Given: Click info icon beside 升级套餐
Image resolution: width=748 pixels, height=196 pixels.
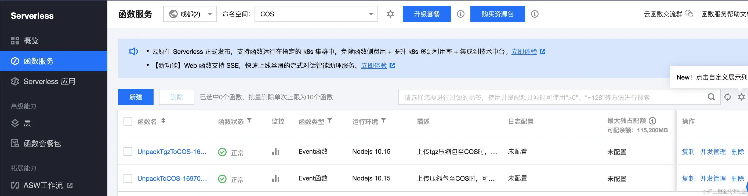Looking at the screenshot, I should [x=460, y=14].
